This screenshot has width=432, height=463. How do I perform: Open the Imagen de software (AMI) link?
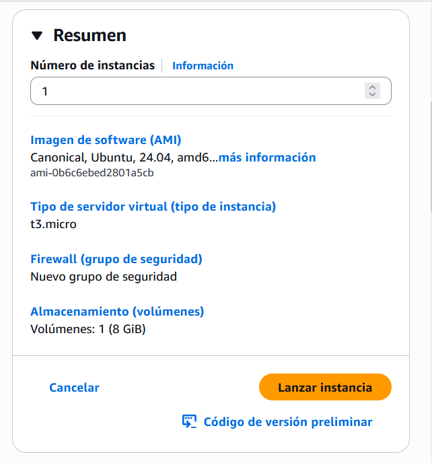(106, 140)
